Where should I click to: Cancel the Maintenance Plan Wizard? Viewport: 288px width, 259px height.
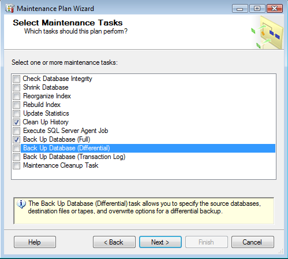(x=253, y=242)
